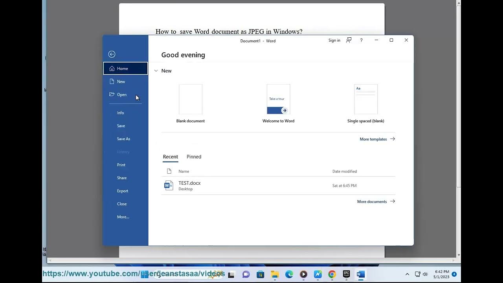Create a Blank document

191,104
